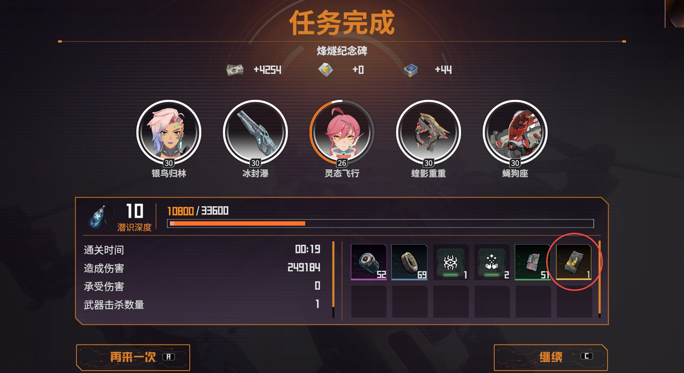Select the 蝰影重重 weapon icon
Image resolution: width=684 pixels, height=373 pixels.
pyautogui.click(x=428, y=132)
